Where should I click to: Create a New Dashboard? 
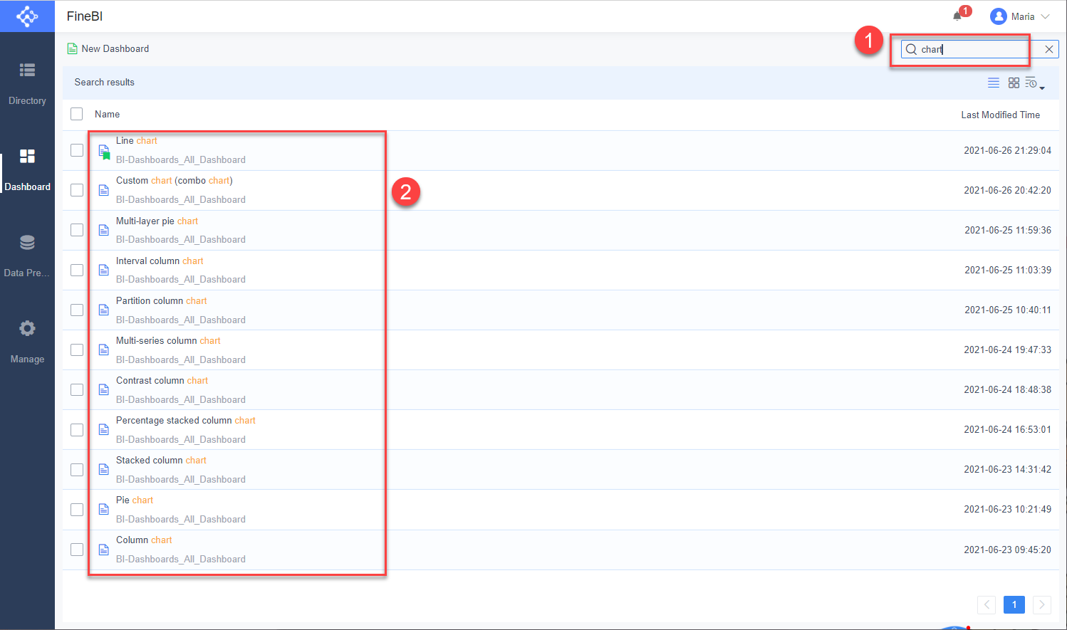(x=108, y=48)
